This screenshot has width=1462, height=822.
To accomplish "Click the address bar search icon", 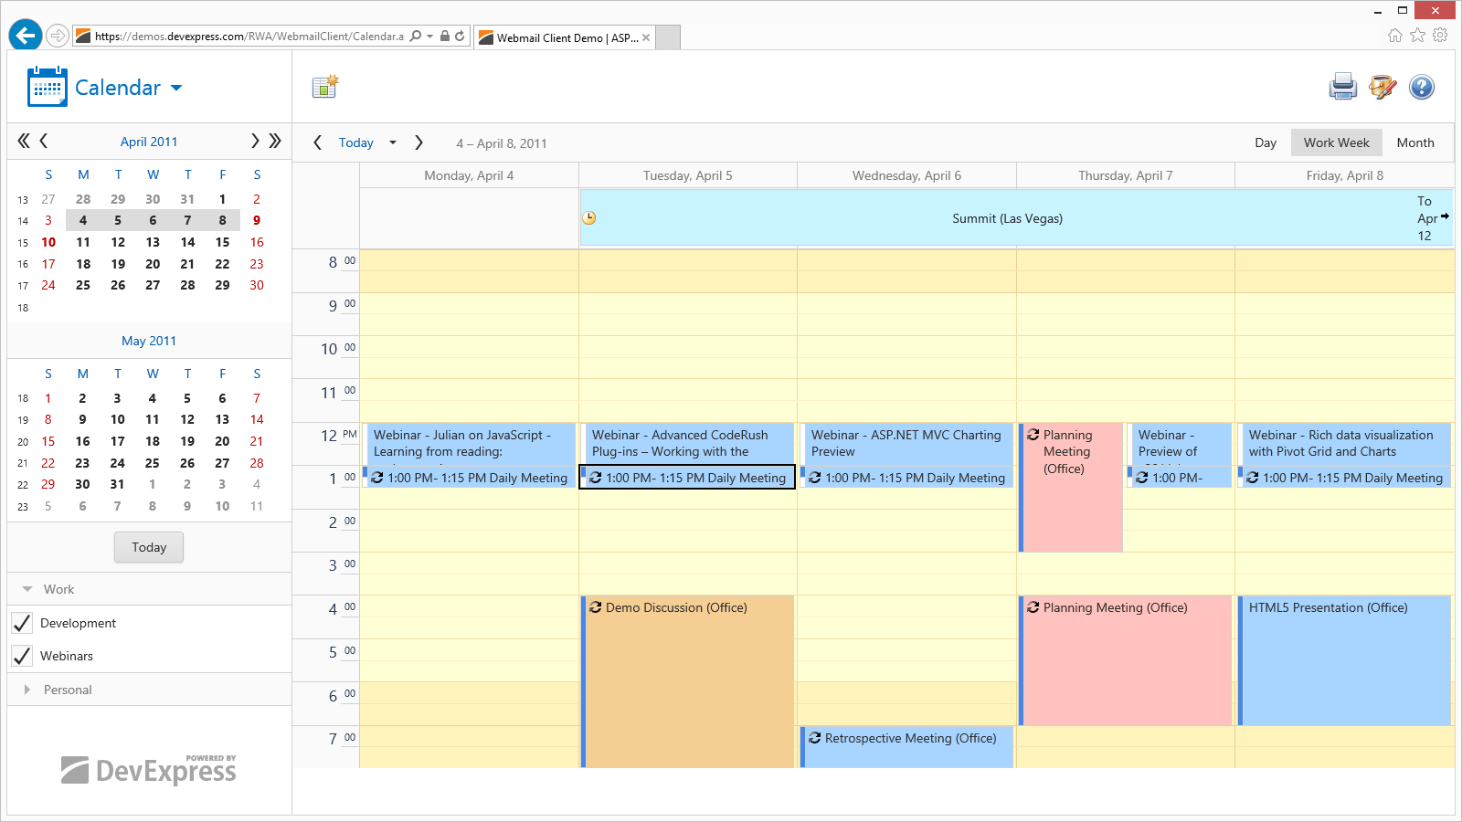I will tap(416, 37).
